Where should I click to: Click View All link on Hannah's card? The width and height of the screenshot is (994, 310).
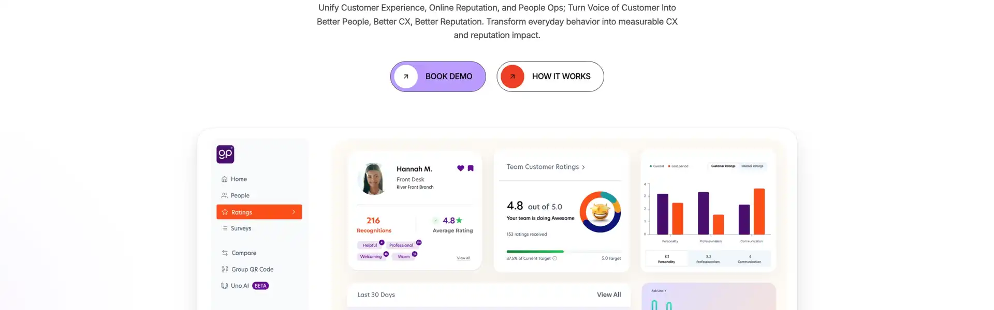463,258
